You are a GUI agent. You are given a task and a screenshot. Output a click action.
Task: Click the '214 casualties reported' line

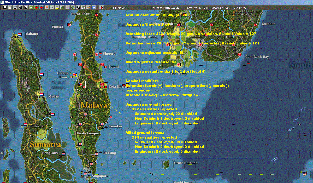154,137
